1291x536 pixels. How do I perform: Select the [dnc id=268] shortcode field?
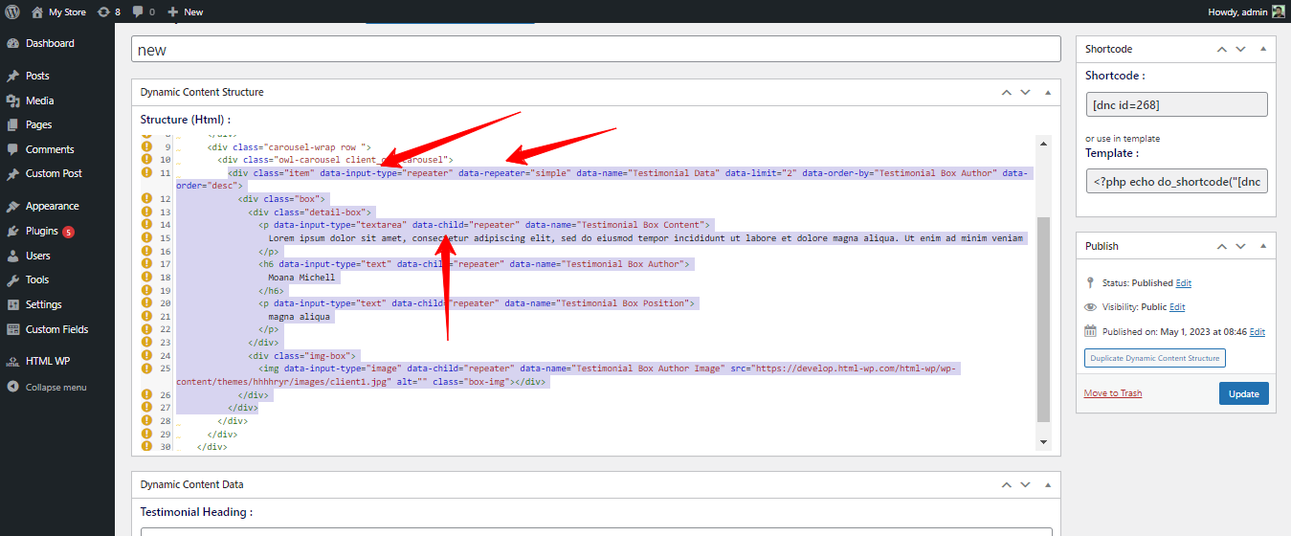(x=1176, y=104)
